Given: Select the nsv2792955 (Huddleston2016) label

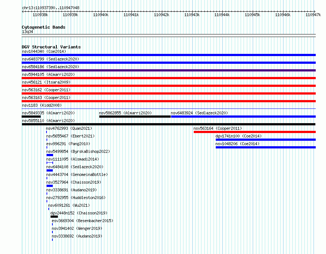Looking at the screenshot, I should click(x=76, y=198).
